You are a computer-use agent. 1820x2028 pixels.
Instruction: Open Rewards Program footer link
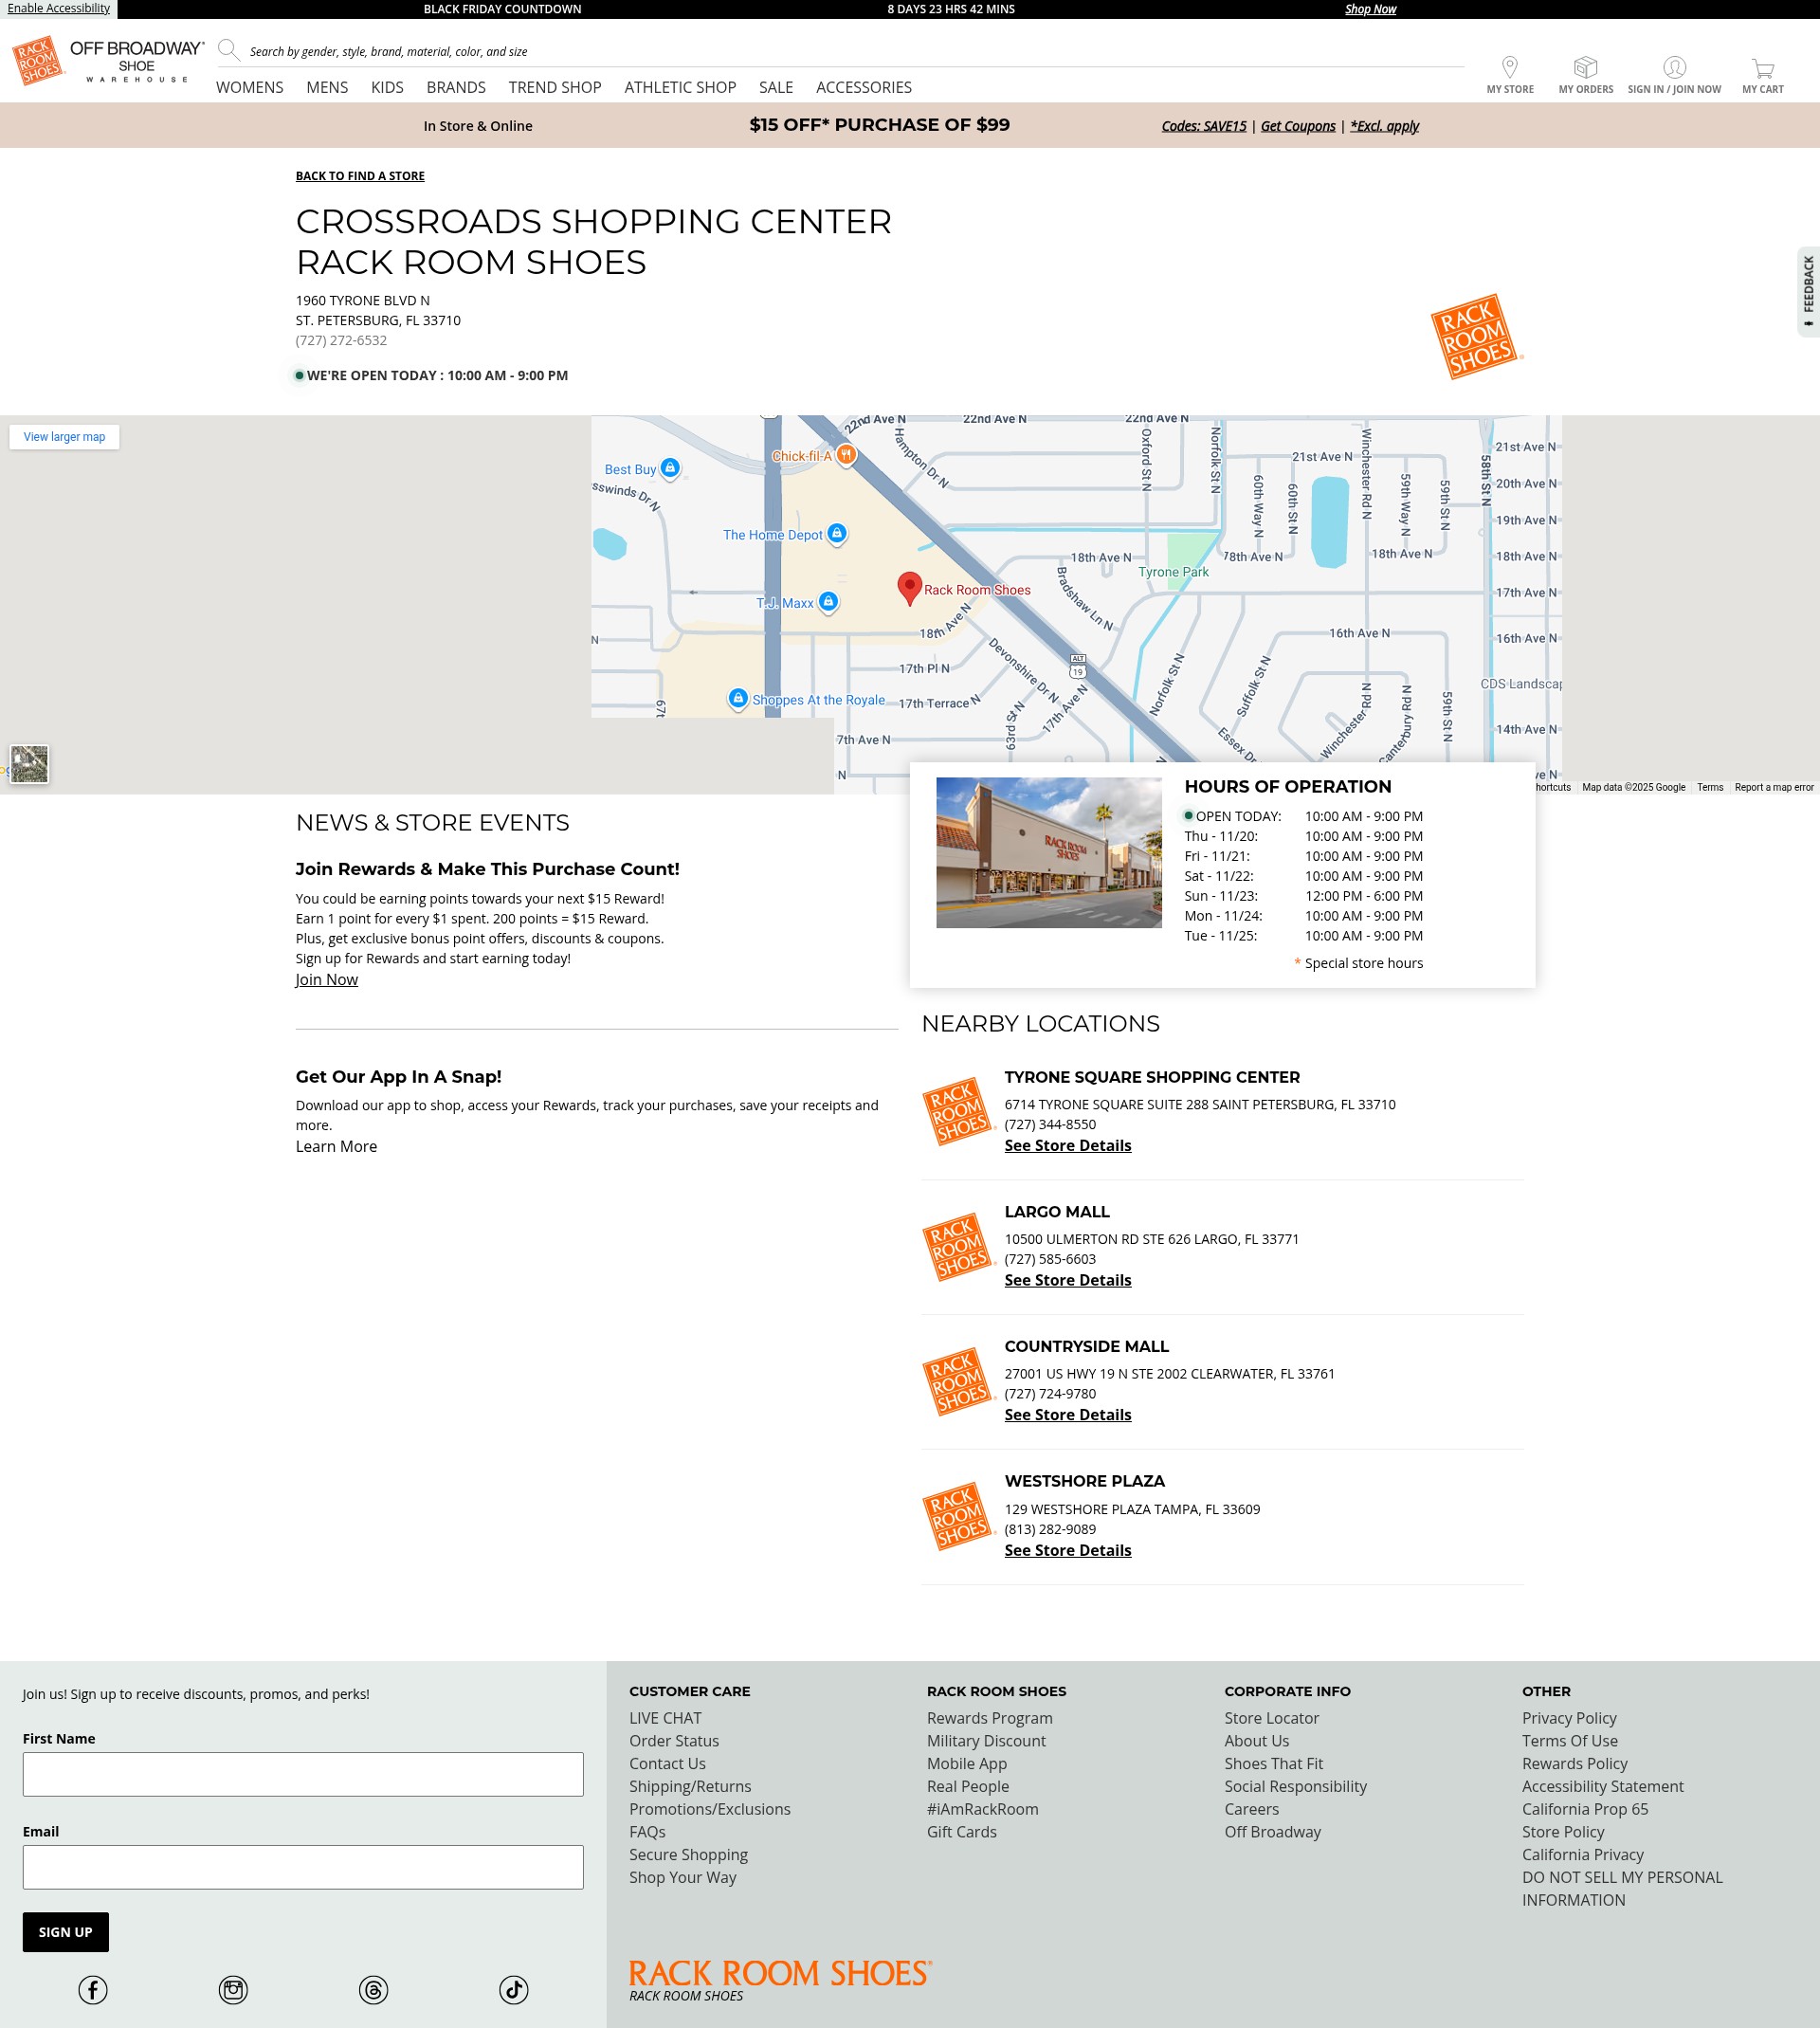tap(989, 1718)
